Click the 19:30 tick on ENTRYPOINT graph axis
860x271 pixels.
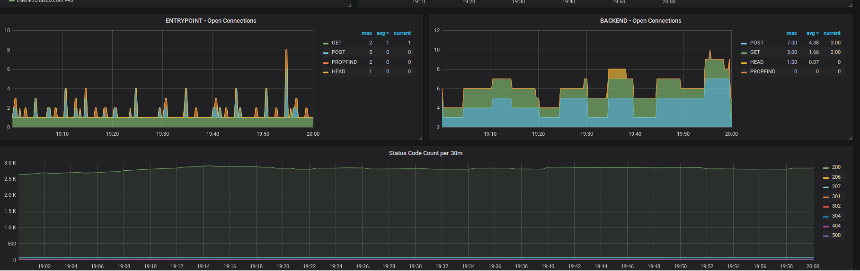coord(162,134)
